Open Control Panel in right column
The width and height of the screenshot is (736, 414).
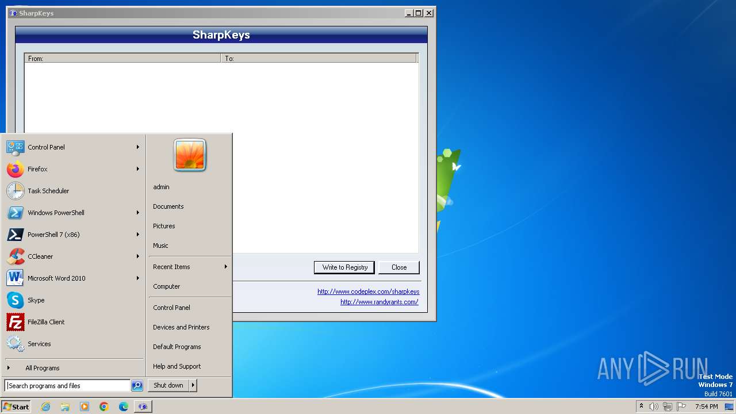coord(190,308)
